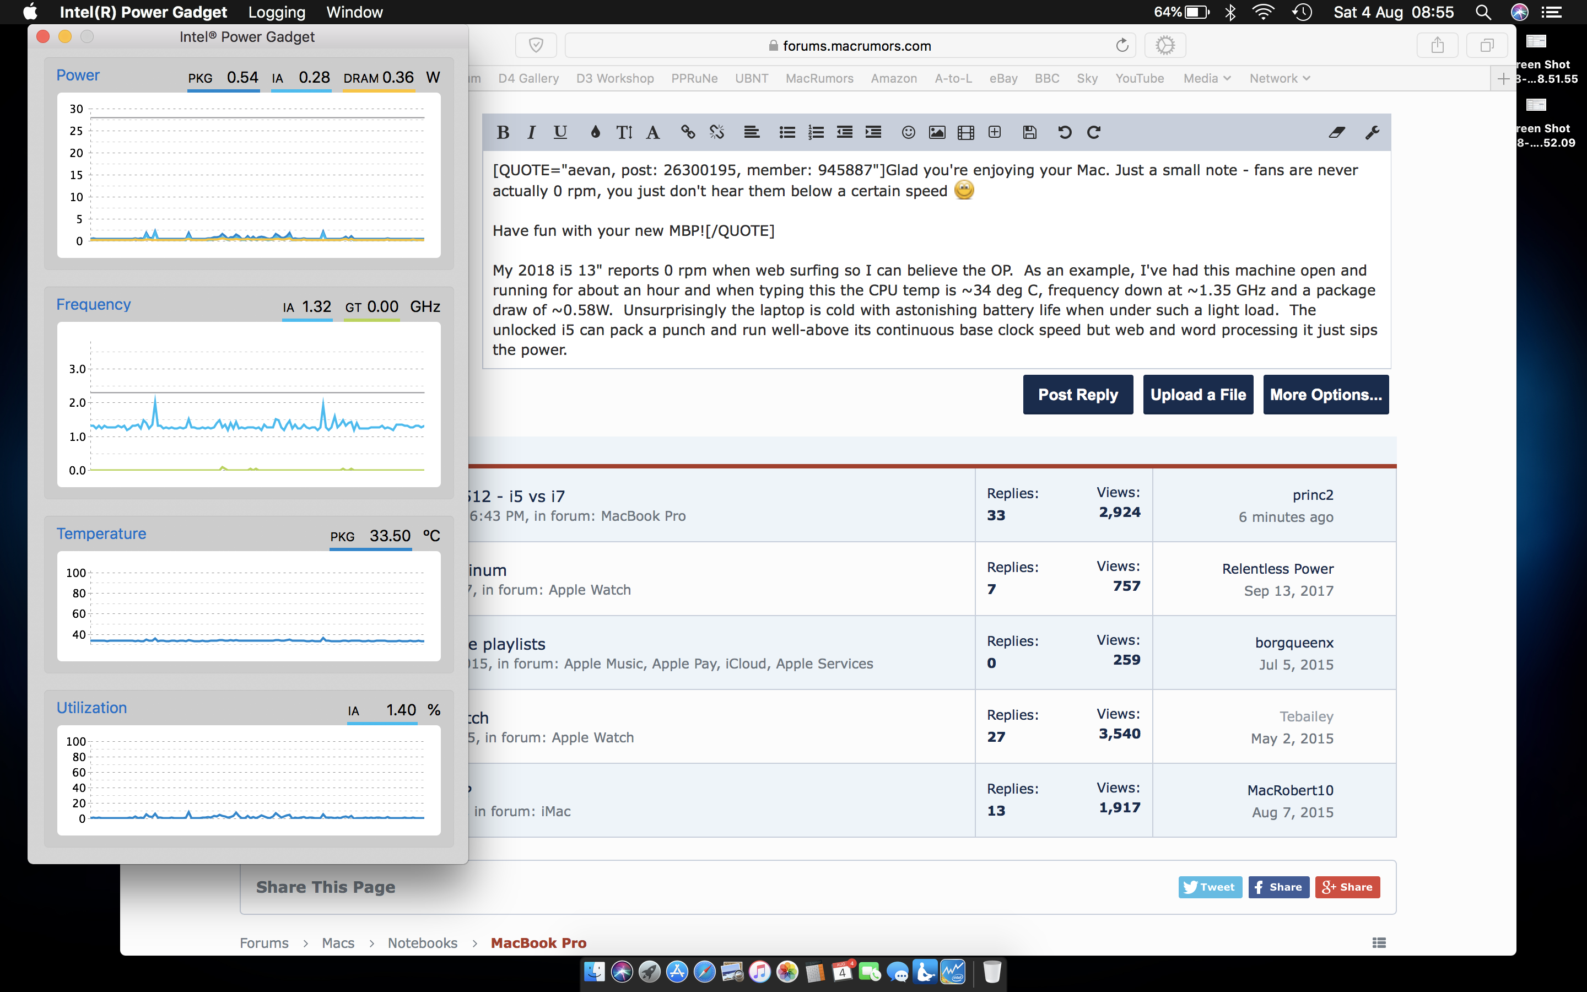Click into the reply message text area

pyautogui.click(x=936, y=259)
